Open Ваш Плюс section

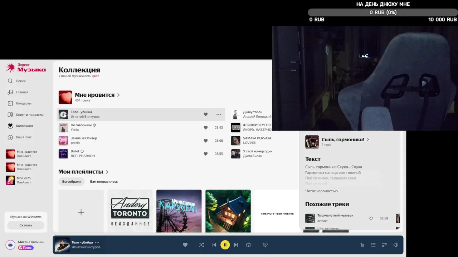coord(19,137)
